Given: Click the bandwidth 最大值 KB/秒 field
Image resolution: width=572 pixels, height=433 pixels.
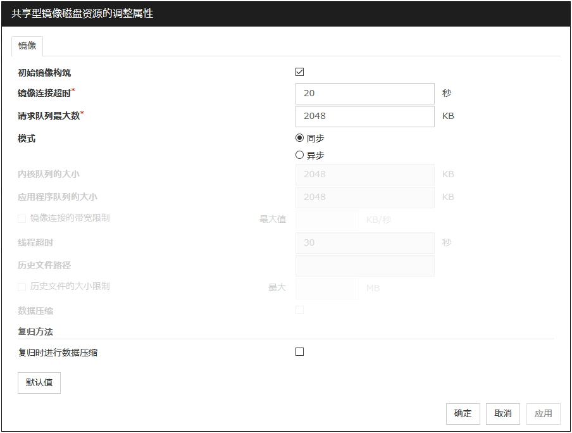Looking at the screenshot, I should point(326,220).
